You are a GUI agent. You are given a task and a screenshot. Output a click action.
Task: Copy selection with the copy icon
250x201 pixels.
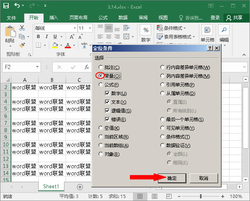tap(22, 37)
